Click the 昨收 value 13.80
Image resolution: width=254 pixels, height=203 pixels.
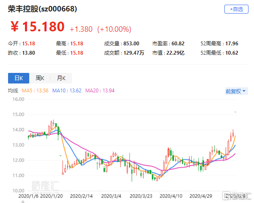point(28,53)
